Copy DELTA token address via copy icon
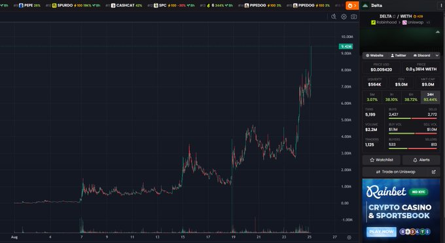 [x=394, y=16]
